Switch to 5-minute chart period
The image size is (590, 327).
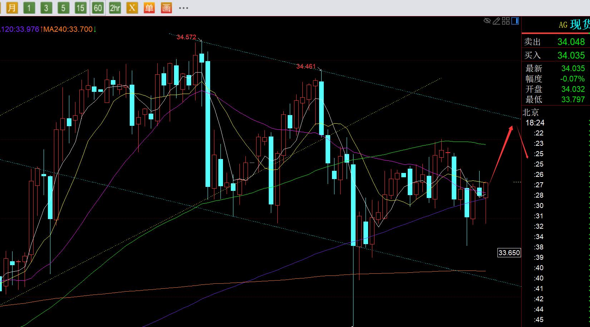[63, 8]
